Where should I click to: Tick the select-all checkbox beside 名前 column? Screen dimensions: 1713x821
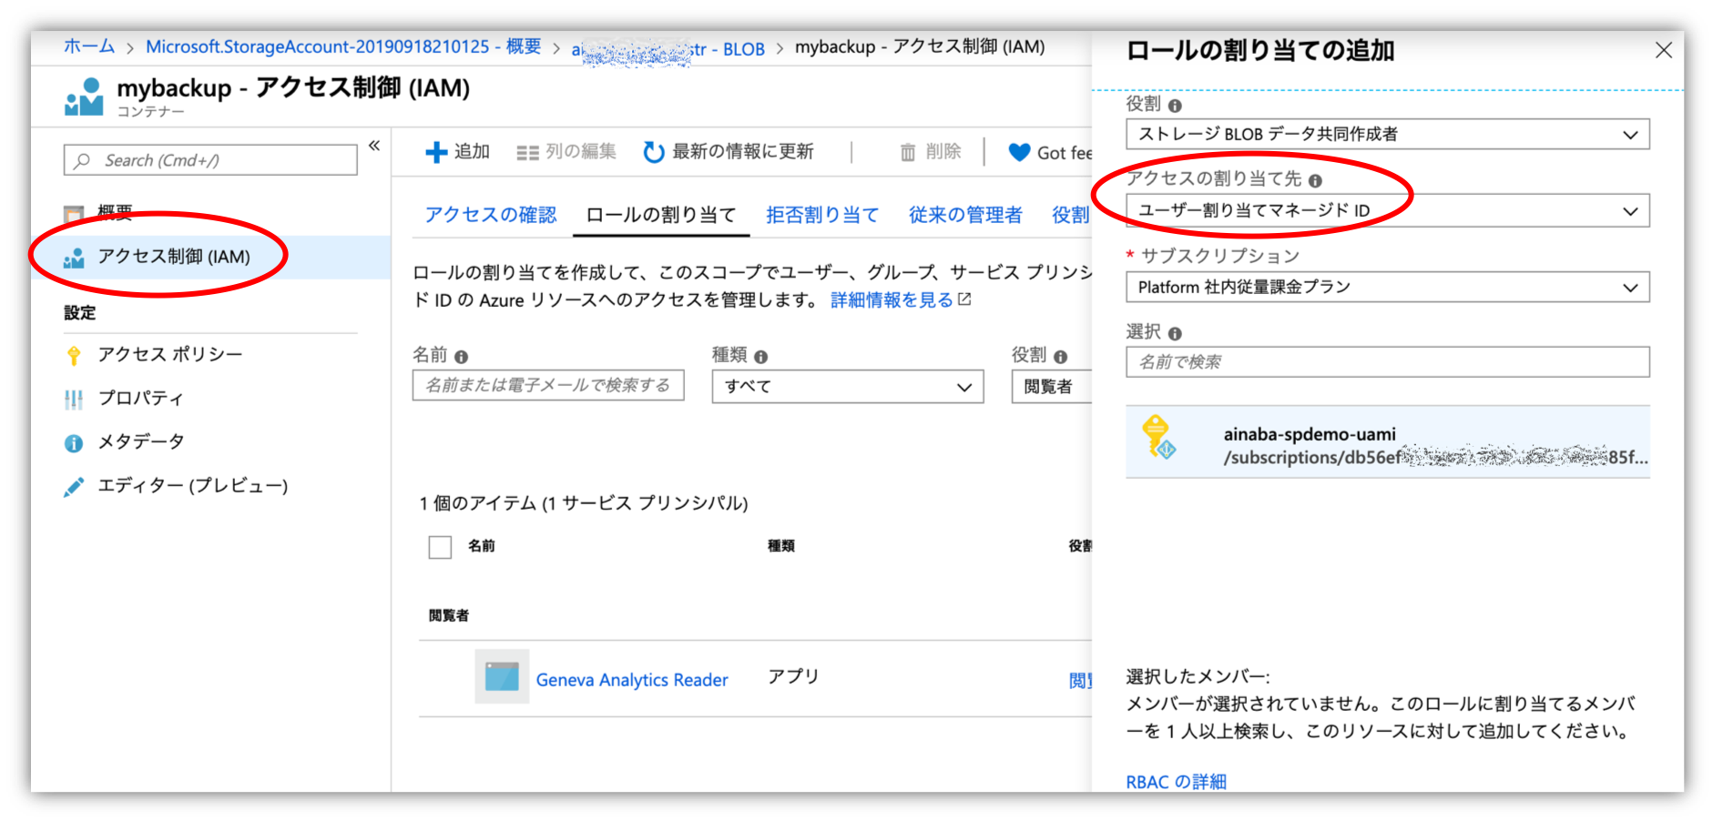click(x=440, y=547)
